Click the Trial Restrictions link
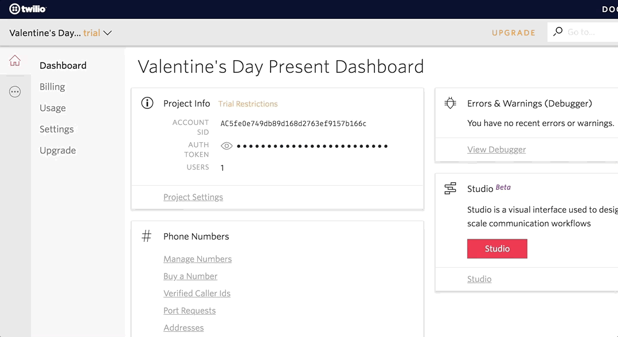 pyautogui.click(x=248, y=104)
